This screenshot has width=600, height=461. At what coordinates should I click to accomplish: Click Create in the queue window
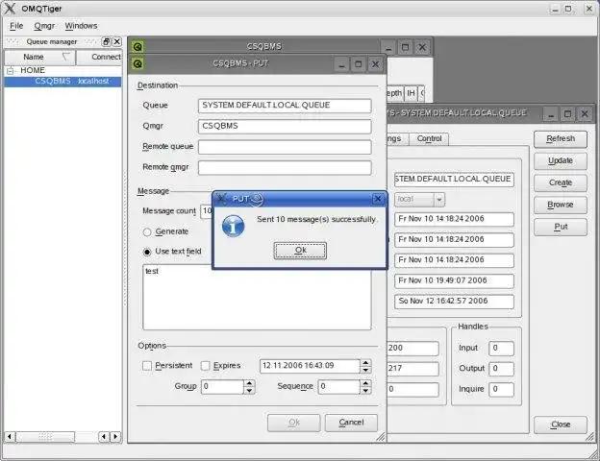pyautogui.click(x=561, y=183)
